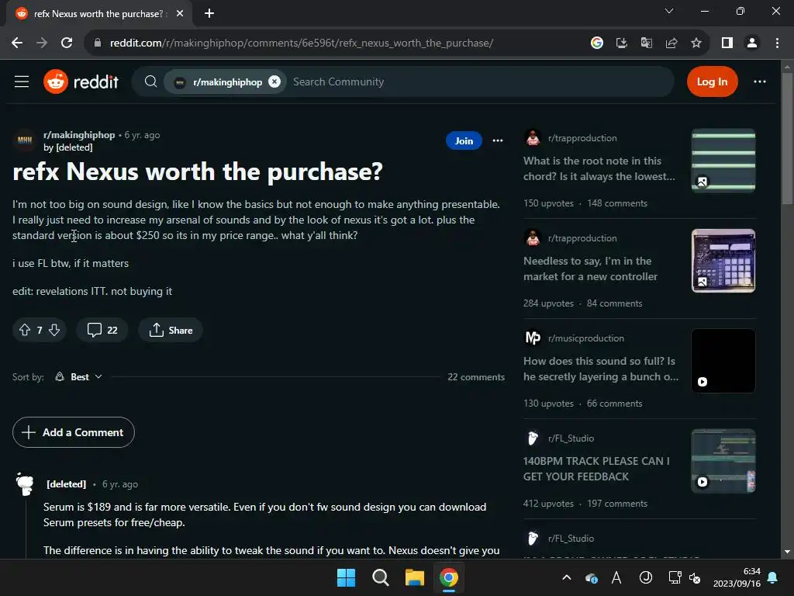This screenshot has width=794, height=596.
Task: Bookmark this page with star
Action: (696, 43)
